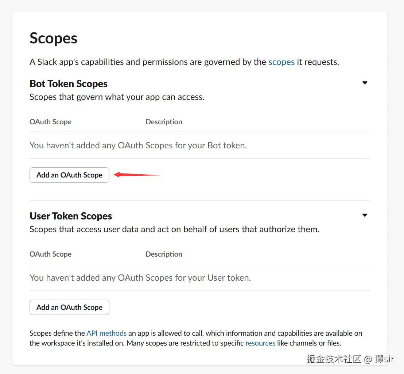Image resolution: width=404 pixels, height=374 pixels.
Task: Click the User section "Description" column header
Action: tap(164, 254)
